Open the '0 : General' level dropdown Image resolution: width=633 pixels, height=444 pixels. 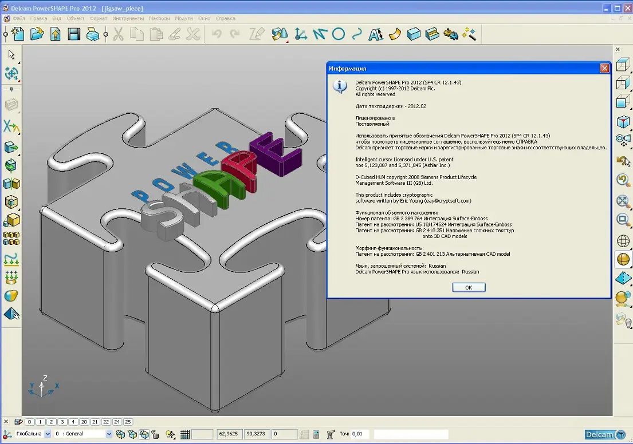click(x=109, y=434)
